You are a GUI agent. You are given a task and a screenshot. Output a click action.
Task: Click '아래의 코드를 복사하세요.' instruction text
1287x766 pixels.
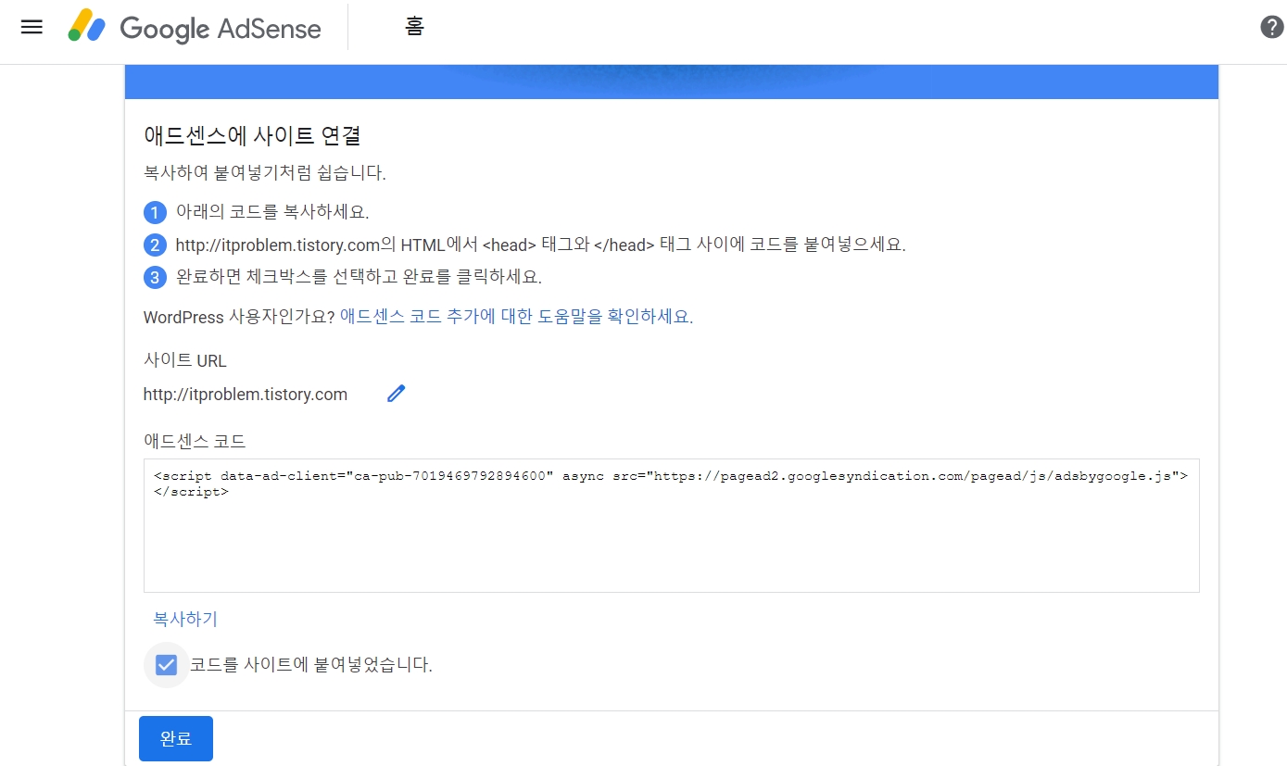tap(272, 212)
